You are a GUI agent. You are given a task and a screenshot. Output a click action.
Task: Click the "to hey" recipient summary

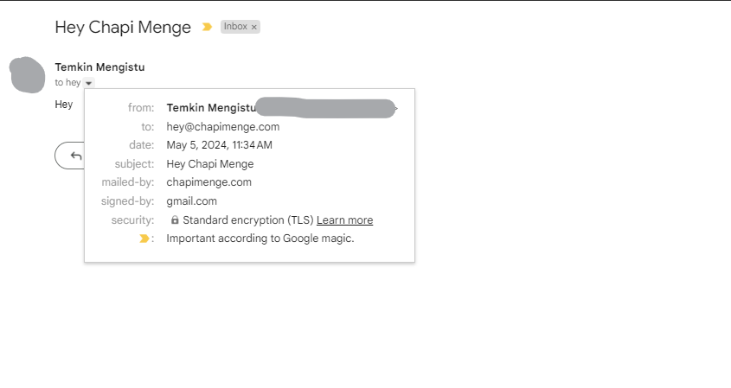pyautogui.click(x=67, y=83)
